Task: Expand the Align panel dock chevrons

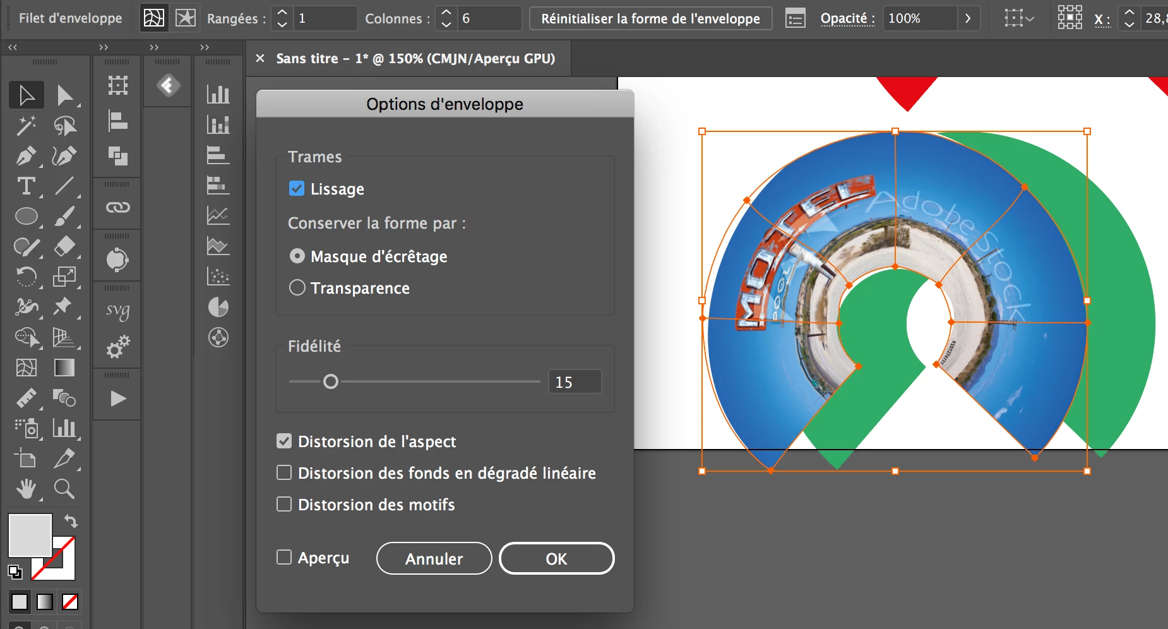Action: (x=104, y=47)
